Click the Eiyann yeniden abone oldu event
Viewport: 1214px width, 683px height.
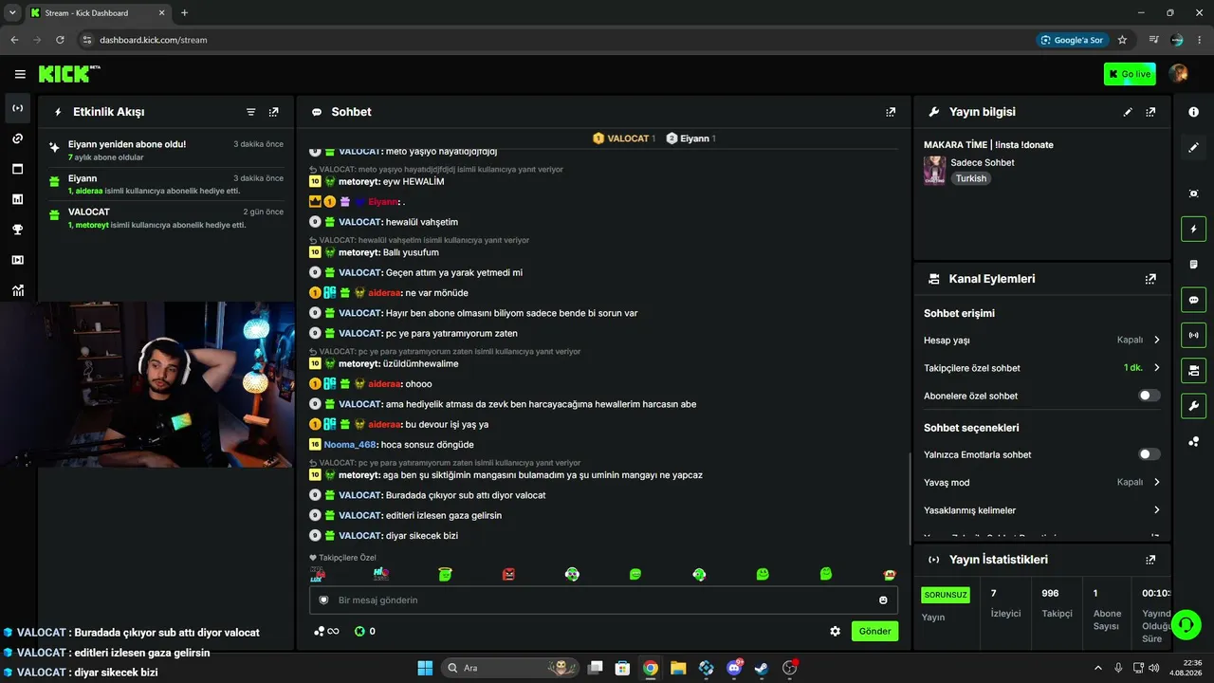(167, 150)
